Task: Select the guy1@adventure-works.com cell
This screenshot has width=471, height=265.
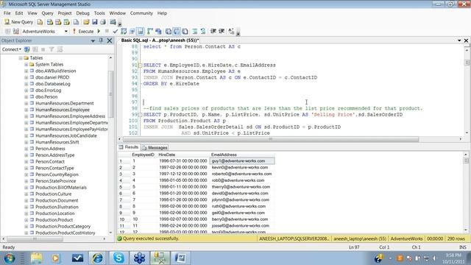Action: (242, 161)
